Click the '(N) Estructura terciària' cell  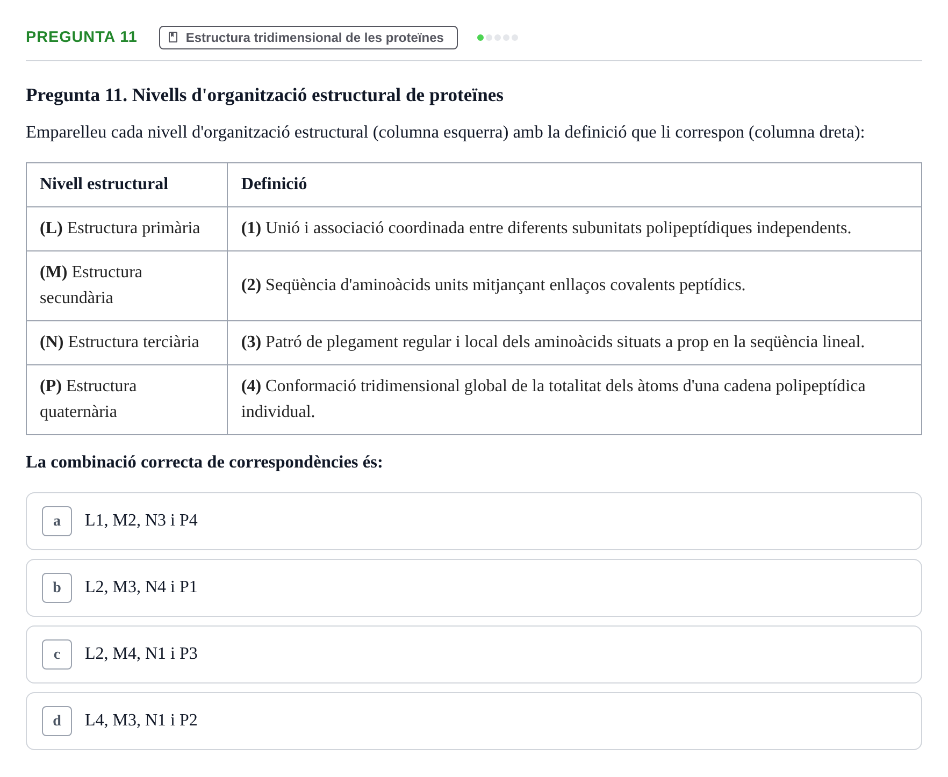tap(127, 343)
